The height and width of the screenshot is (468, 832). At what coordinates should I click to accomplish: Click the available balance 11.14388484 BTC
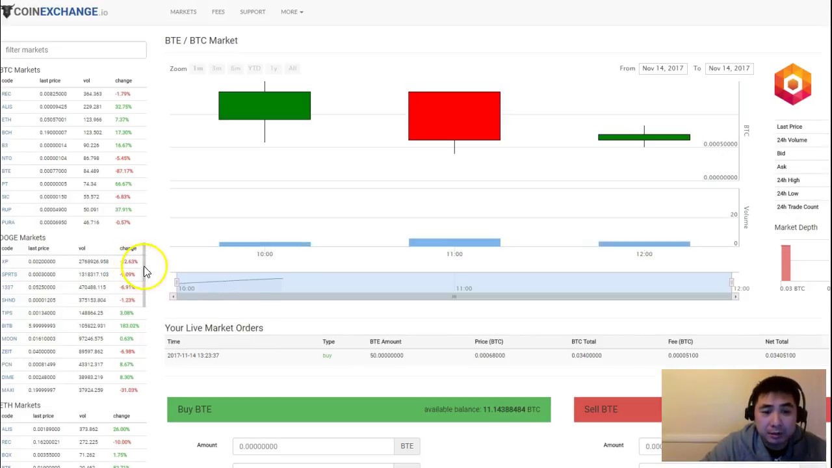(x=482, y=409)
